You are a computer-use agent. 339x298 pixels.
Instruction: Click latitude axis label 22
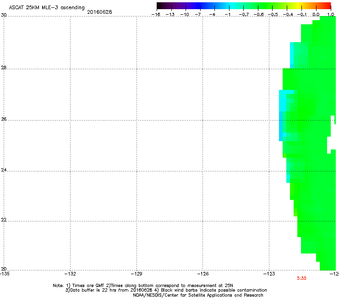tap(4, 220)
